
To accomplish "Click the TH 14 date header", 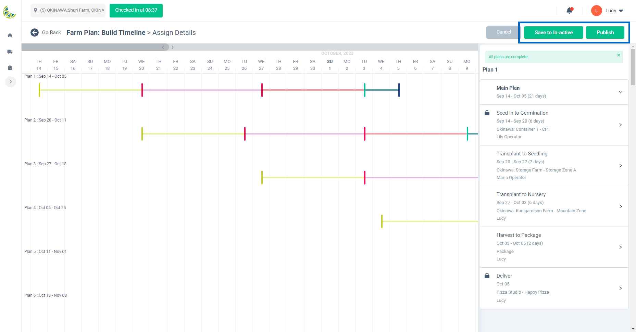I will point(39,65).
